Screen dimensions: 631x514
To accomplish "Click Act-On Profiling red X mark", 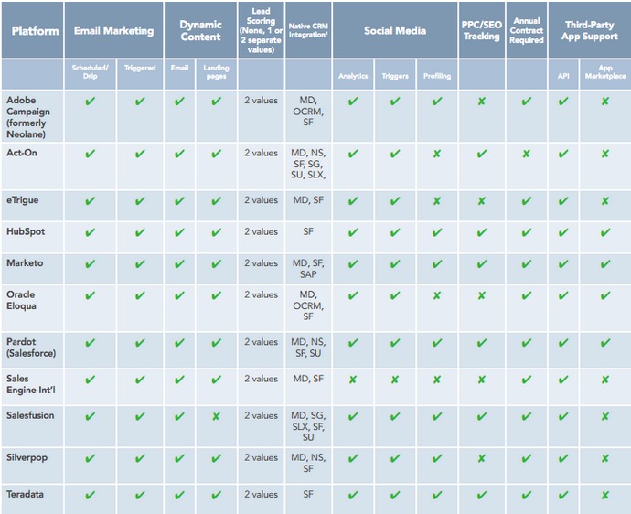I will [x=436, y=154].
